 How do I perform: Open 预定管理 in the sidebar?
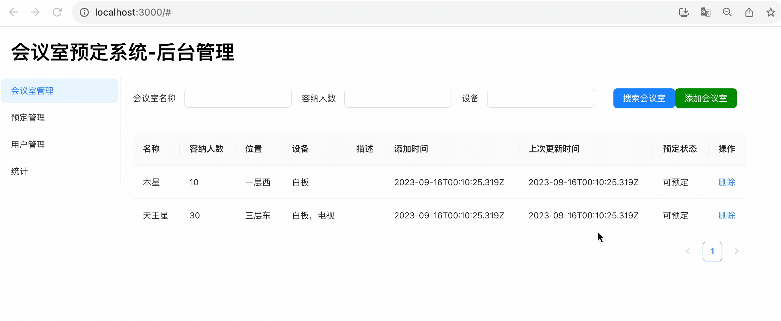(28, 117)
